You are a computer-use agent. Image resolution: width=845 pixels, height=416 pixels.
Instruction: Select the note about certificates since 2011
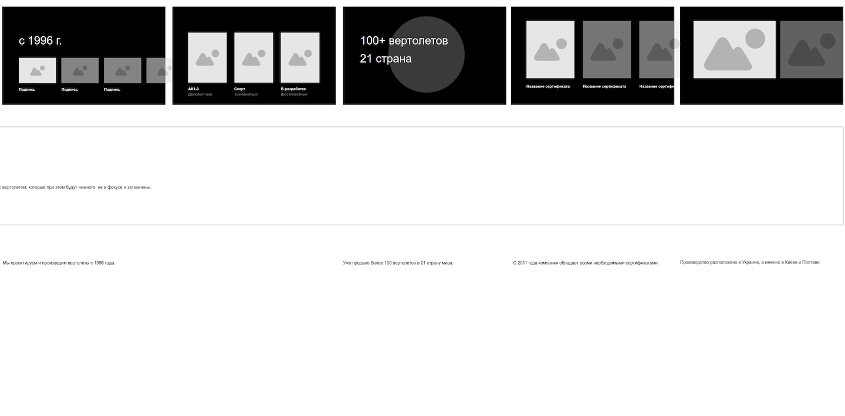[x=586, y=263]
